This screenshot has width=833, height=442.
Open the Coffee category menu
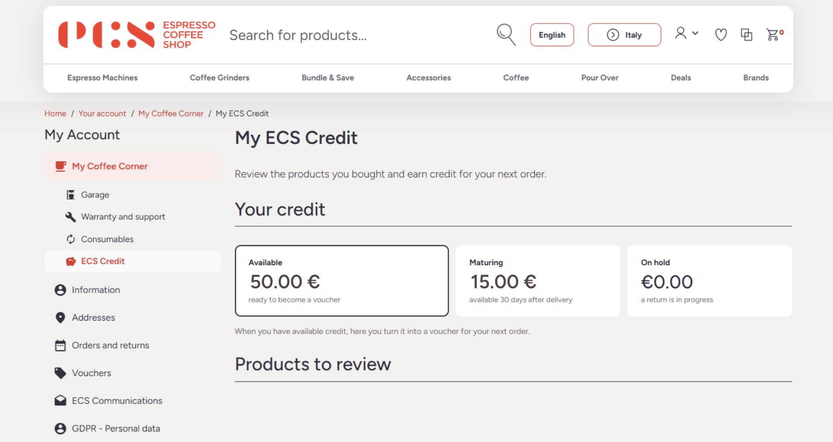coord(516,78)
